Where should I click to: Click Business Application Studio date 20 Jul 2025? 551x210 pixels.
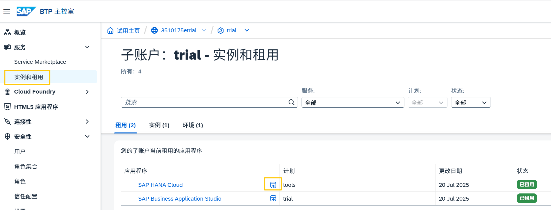point(454,199)
